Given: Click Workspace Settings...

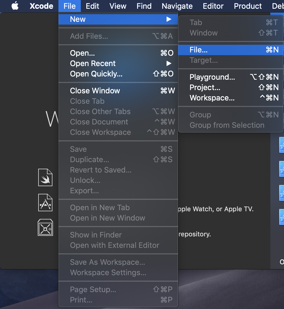Looking at the screenshot, I should 118,273.
